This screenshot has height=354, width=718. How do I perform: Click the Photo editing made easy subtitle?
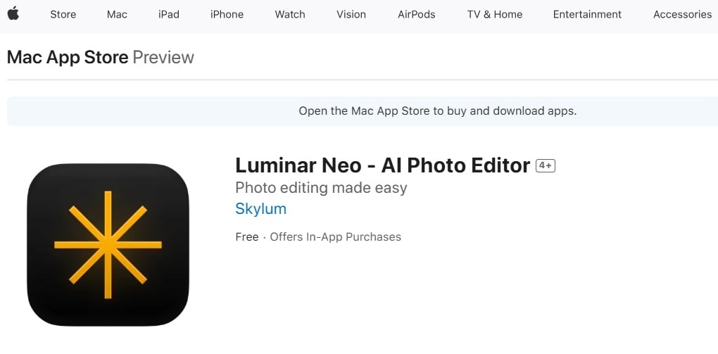(x=321, y=188)
